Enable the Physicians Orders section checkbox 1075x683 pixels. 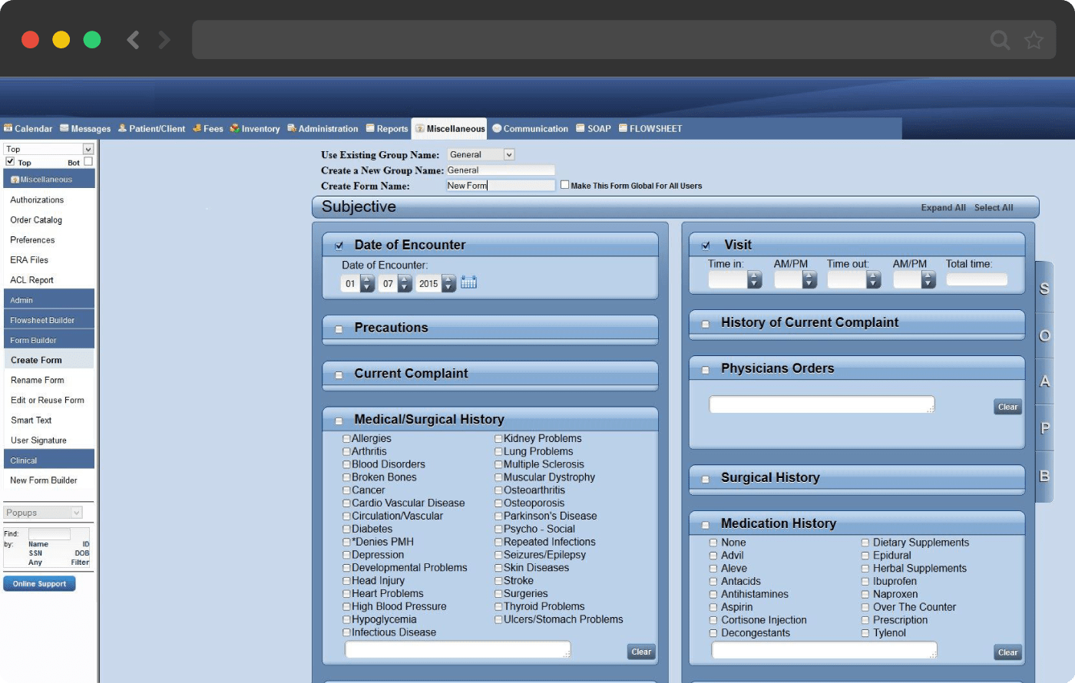[706, 370]
